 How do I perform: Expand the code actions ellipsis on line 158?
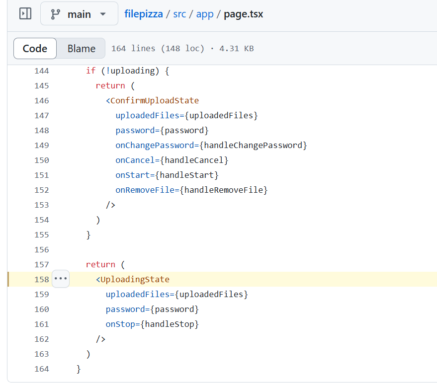(61, 279)
